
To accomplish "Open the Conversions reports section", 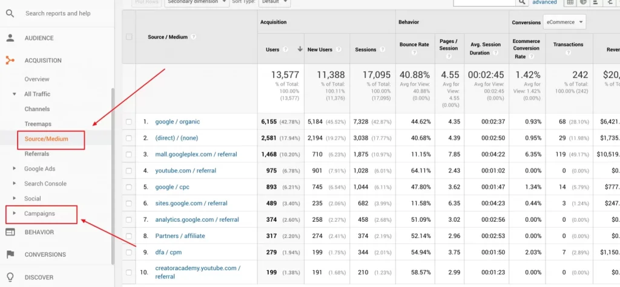I will pyautogui.click(x=45, y=254).
